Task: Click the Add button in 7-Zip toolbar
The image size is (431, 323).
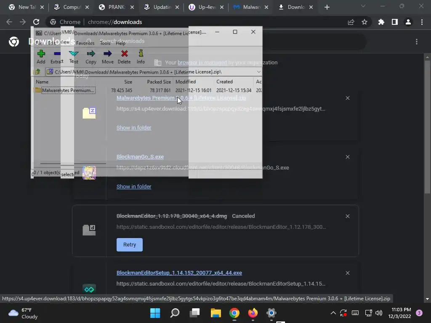Action: tap(41, 57)
